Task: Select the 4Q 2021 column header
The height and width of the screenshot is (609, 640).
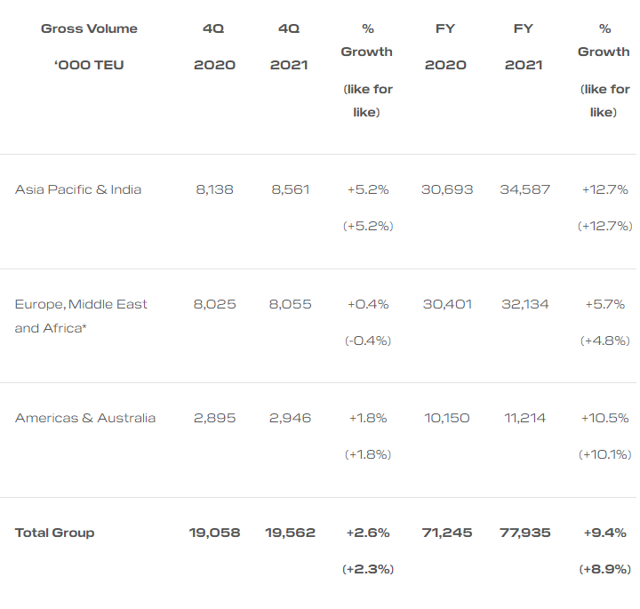Action: tap(289, 46)
